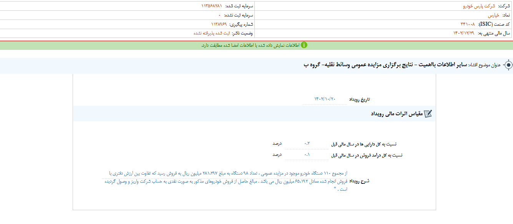Click the unregistered capital value 0
Screen dimensions: 513x224
click(x=220, y=15)
